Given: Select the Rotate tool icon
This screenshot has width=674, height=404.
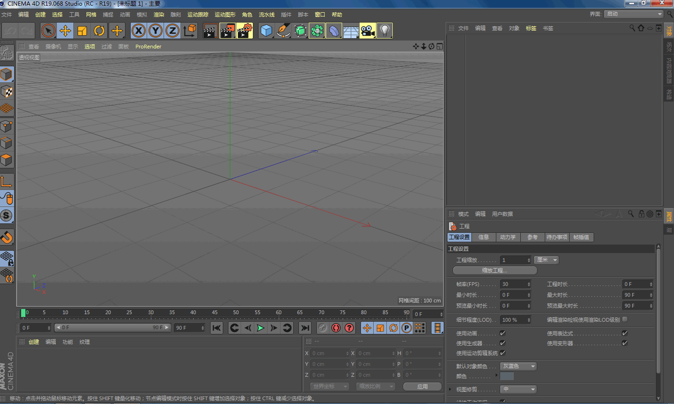Looking at the screenshot, I should (x=99, y=31).
